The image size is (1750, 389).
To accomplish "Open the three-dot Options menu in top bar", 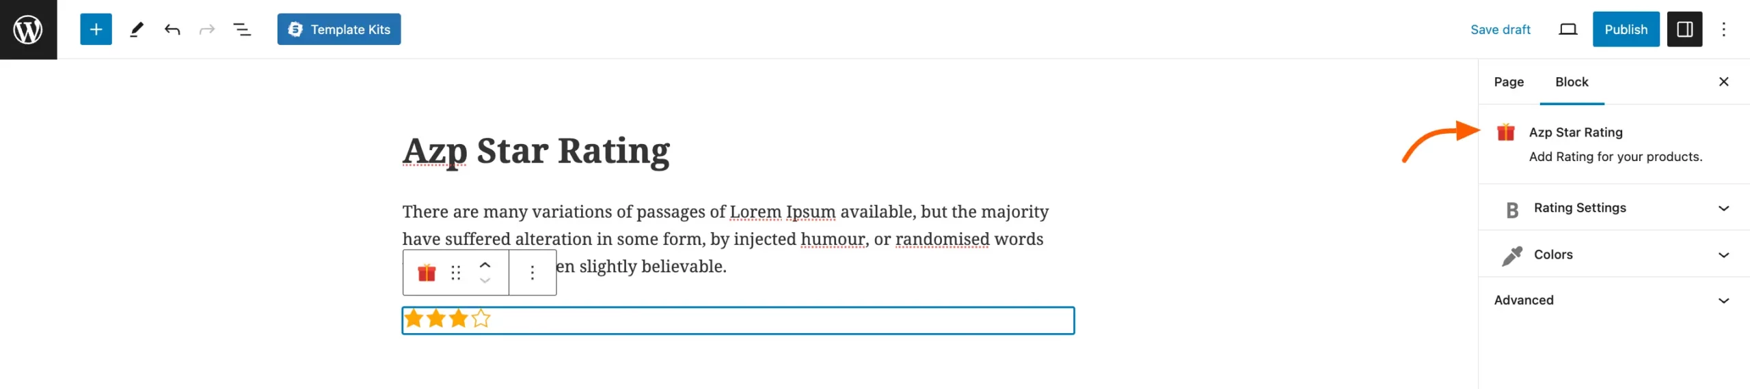I will 1723,29.
